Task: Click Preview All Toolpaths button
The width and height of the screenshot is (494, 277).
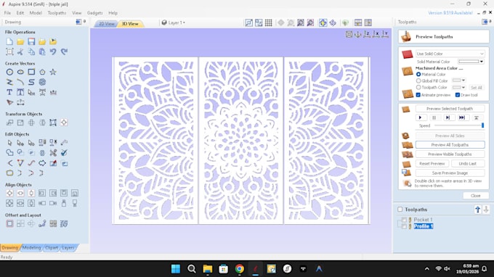Action: pyautogui.click(x=450, y=145)
